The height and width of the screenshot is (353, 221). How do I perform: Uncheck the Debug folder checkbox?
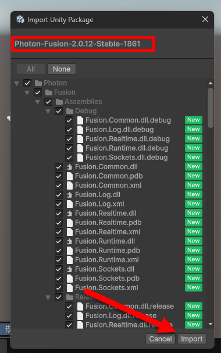59,111
